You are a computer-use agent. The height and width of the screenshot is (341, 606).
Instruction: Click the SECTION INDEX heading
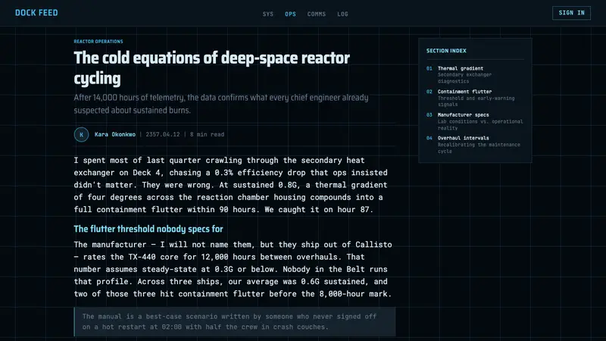[446, 51]
